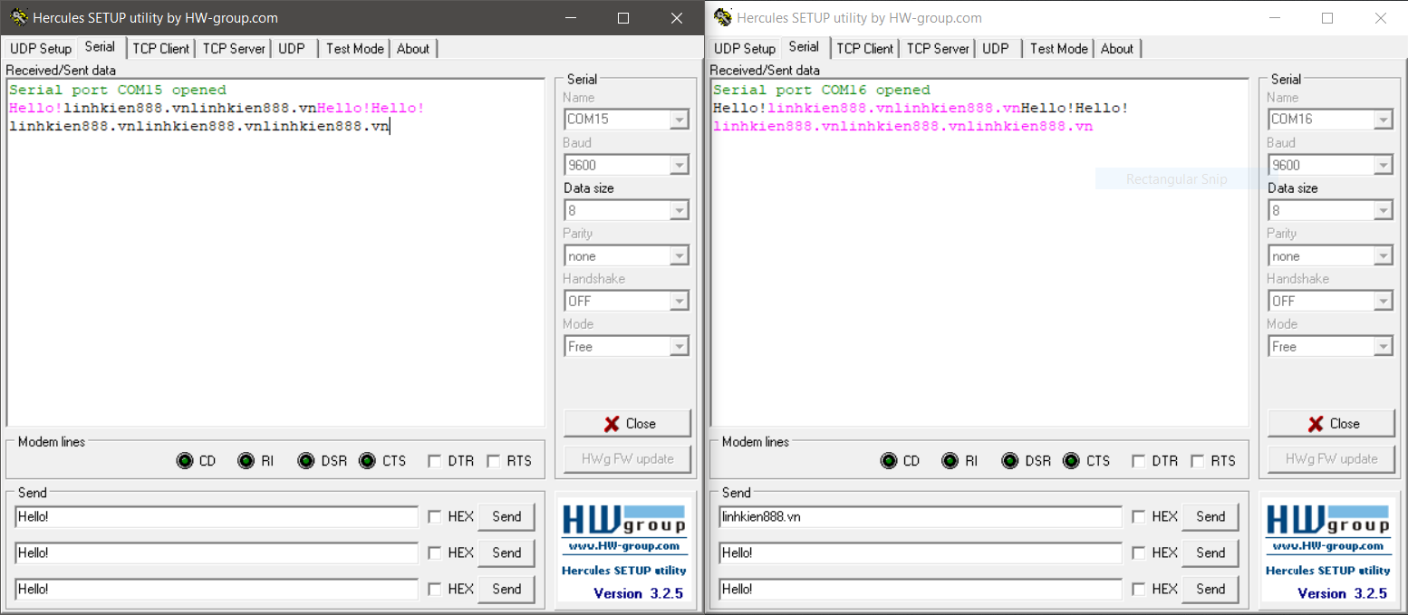Viewport: 1408px width, 615px height.
Task: Maximize the COM15 Hercules window
Action: (x=623, y=18)
